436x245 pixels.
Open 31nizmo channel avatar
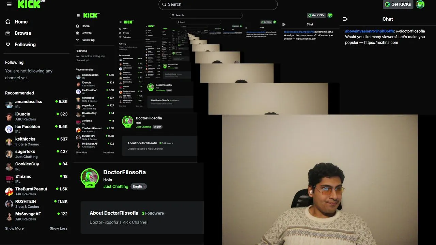click(x=9, y=179)
